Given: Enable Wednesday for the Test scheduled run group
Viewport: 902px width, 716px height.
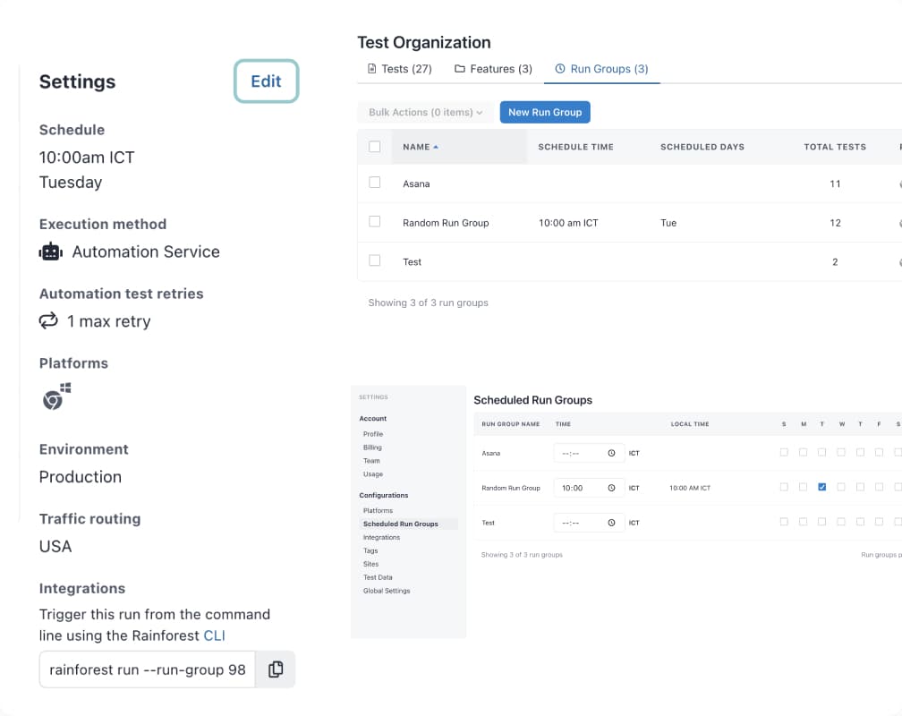Looking at the screenshot, I should (x=841, y=522).
